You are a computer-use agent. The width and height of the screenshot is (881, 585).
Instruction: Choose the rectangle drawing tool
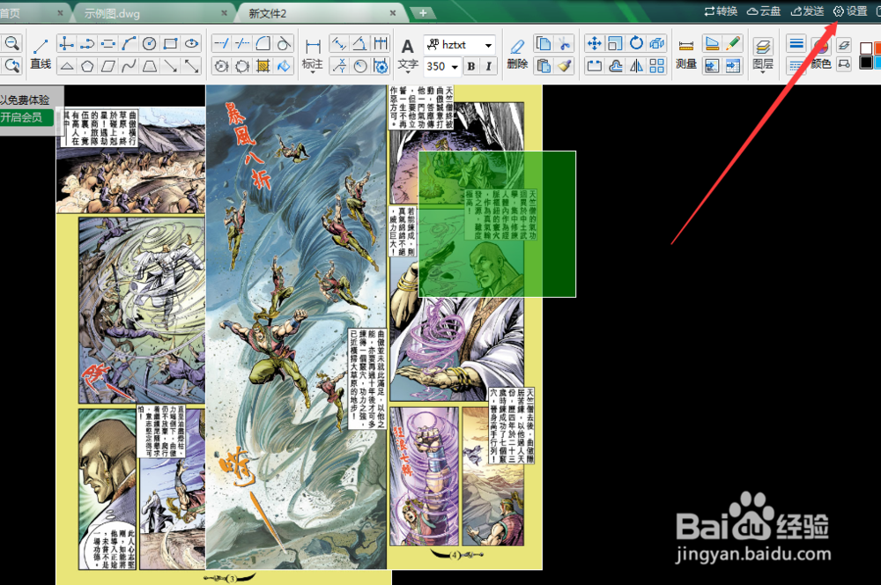click(x=170, y=44)
